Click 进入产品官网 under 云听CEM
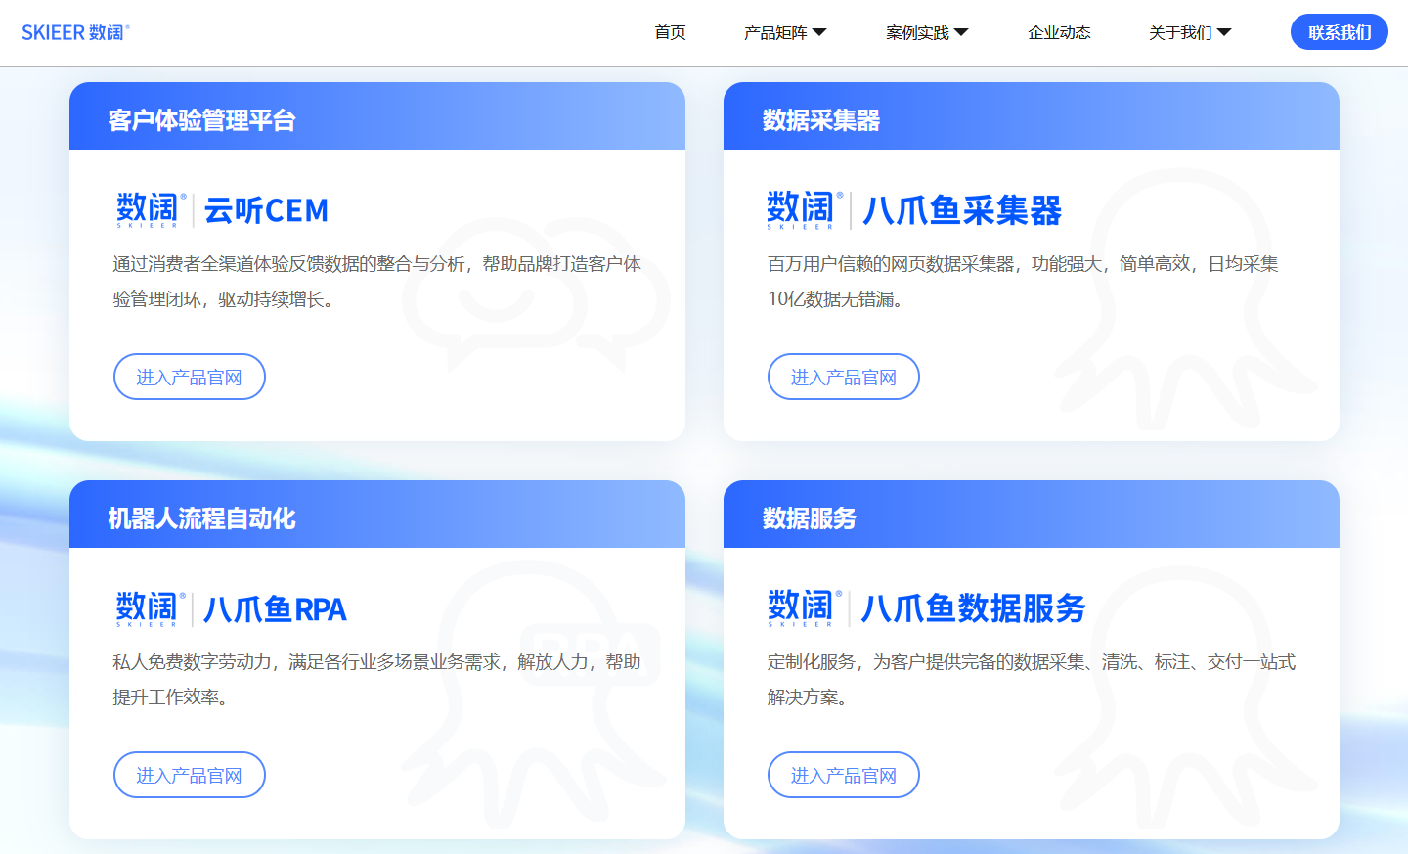 [190, 377]
